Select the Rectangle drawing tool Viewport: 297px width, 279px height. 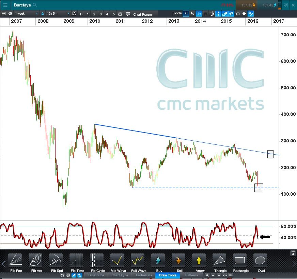[241, 263]
